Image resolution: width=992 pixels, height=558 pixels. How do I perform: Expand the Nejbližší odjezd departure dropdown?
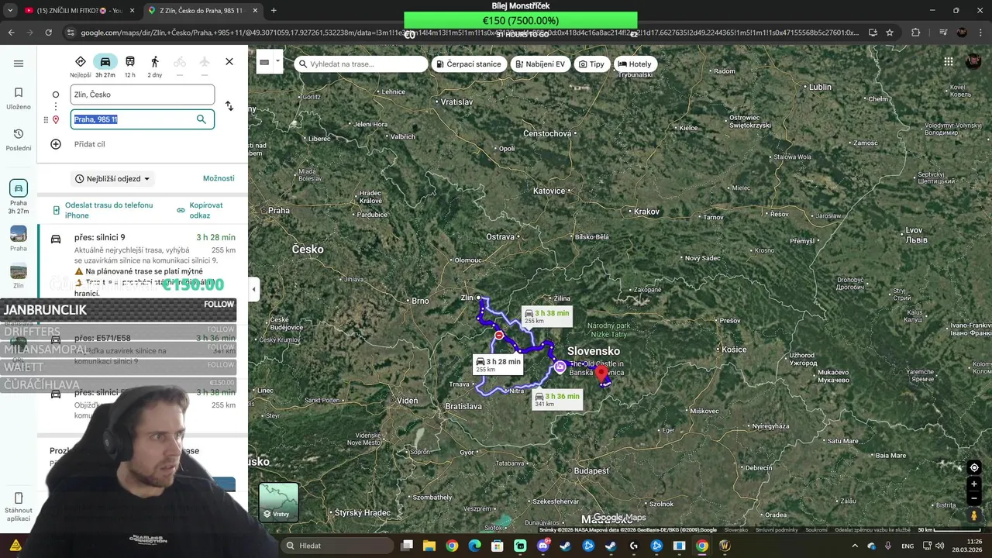tap(113, 179)
